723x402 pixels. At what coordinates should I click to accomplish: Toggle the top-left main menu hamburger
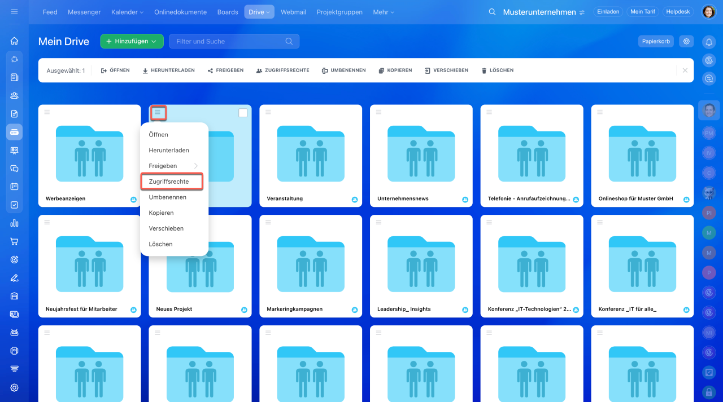[x=14, y=12]
